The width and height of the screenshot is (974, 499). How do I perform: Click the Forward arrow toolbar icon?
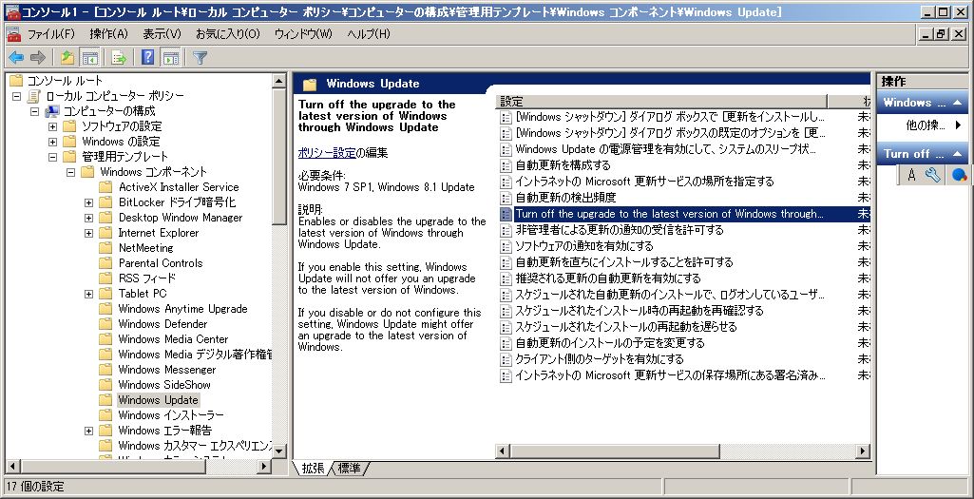[x=38, y=58]
